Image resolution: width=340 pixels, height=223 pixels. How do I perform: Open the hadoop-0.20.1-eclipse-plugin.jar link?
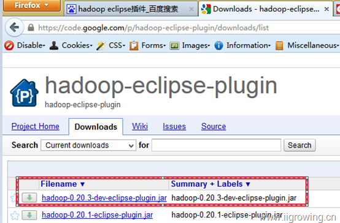[97, 215]
